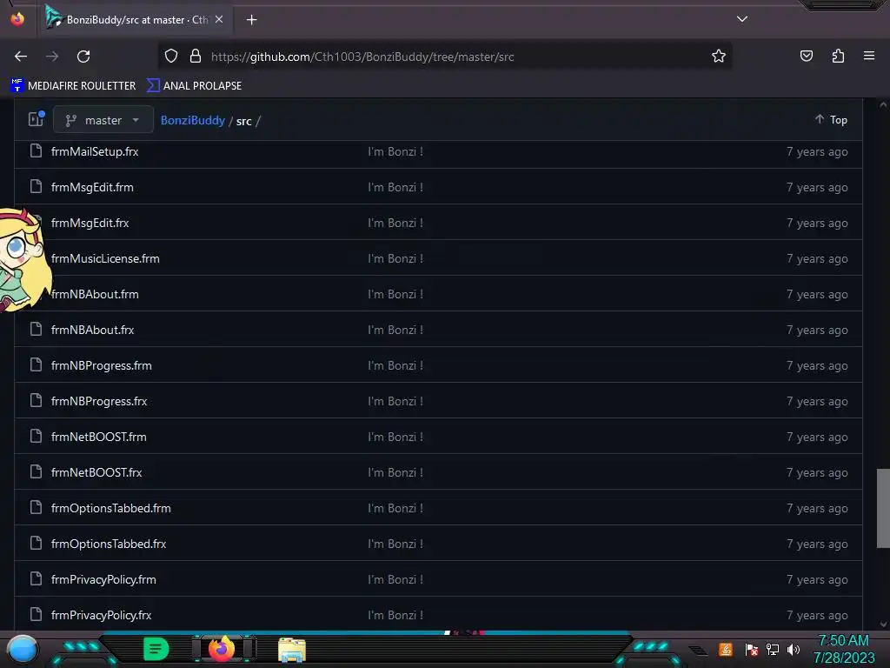The width and height of the screenshot is (890, 668).
Task: Click file icon beside frmNBProgress.frx
Action: [36, 400]
